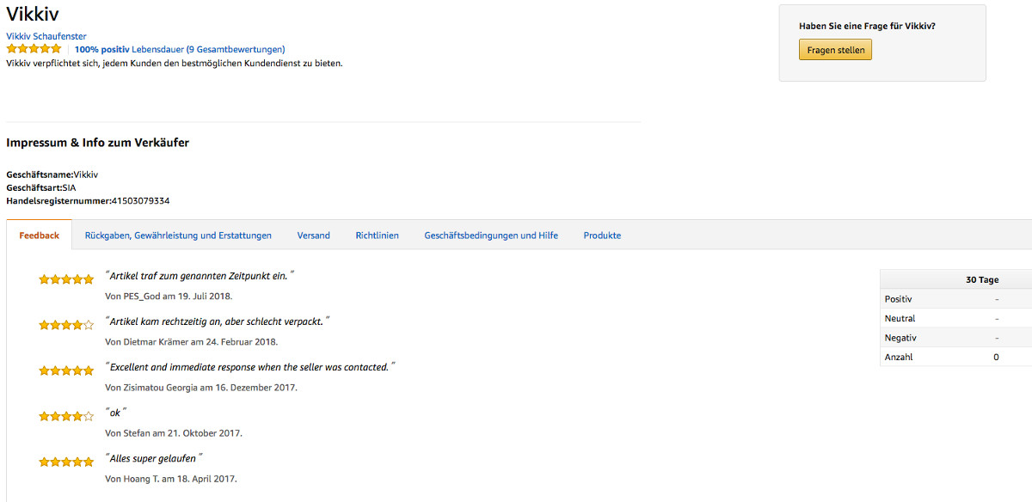Screen dimensions: 1032x502
Task: Open Geschäftsbedingungen und Hilfe tab
Action: click(491, 236)
